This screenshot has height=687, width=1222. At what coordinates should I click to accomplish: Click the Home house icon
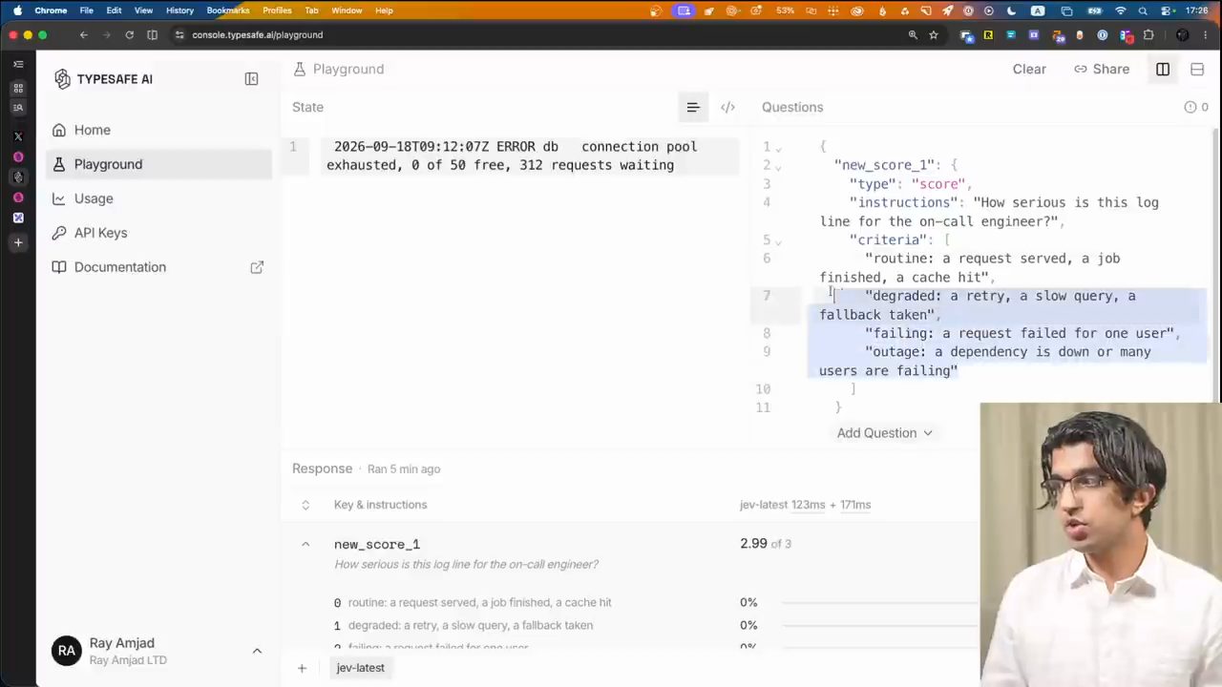pyautogui.click(x=59, y=130)
